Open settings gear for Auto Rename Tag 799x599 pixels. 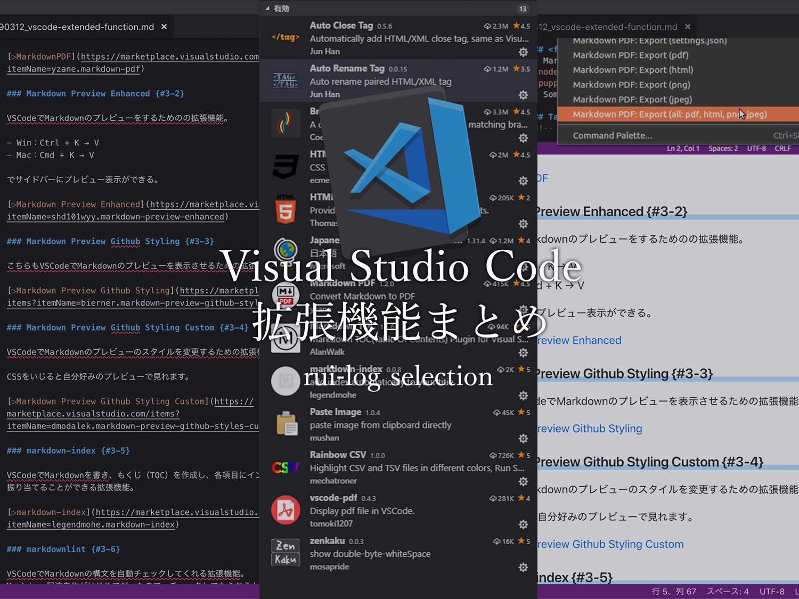(x=523, y=95)
